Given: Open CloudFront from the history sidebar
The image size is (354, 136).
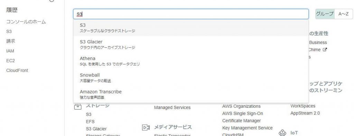Looking at the screenshot, I should [x=17, y=71].
